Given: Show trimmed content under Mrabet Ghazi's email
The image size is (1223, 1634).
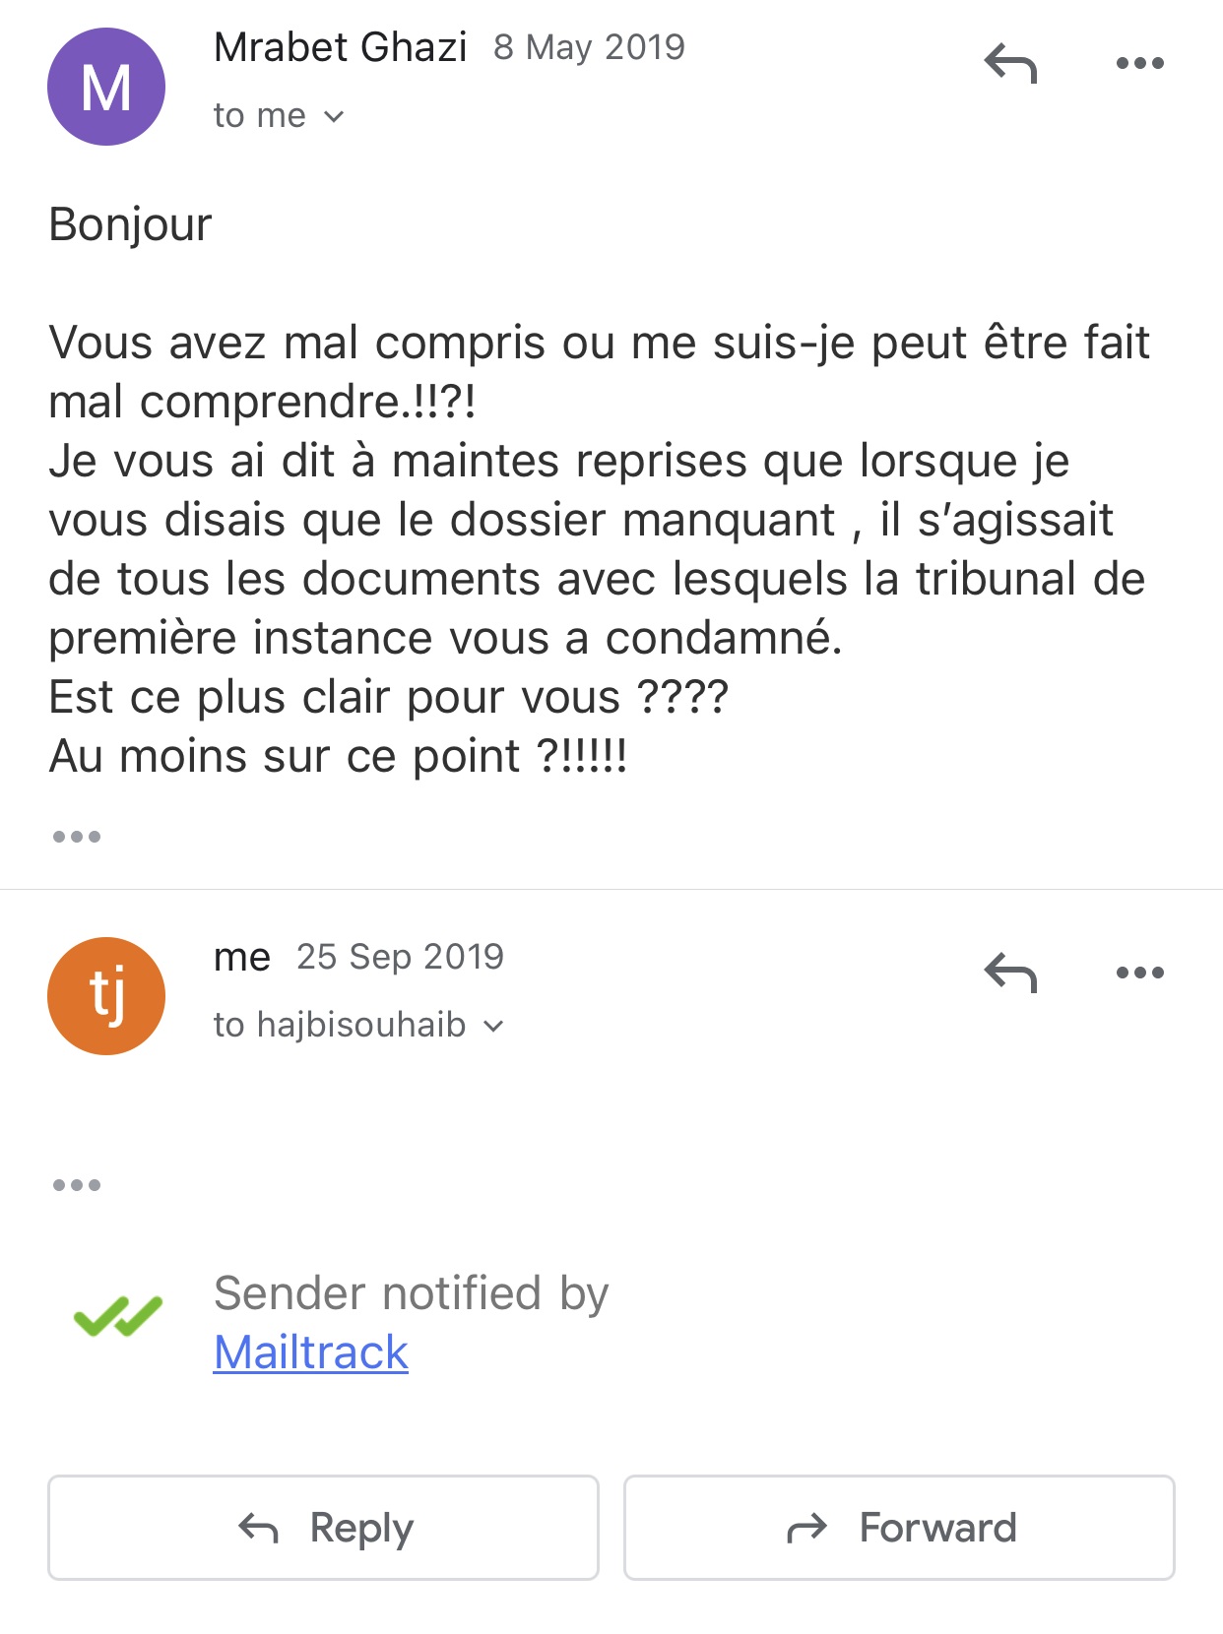Looking at the screenshot, I should tap(77, 837).
